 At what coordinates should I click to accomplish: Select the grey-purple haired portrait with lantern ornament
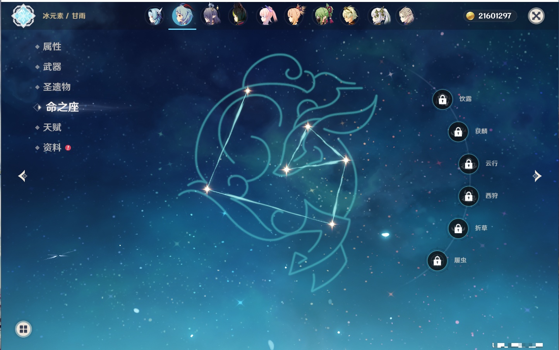point(211,16)
